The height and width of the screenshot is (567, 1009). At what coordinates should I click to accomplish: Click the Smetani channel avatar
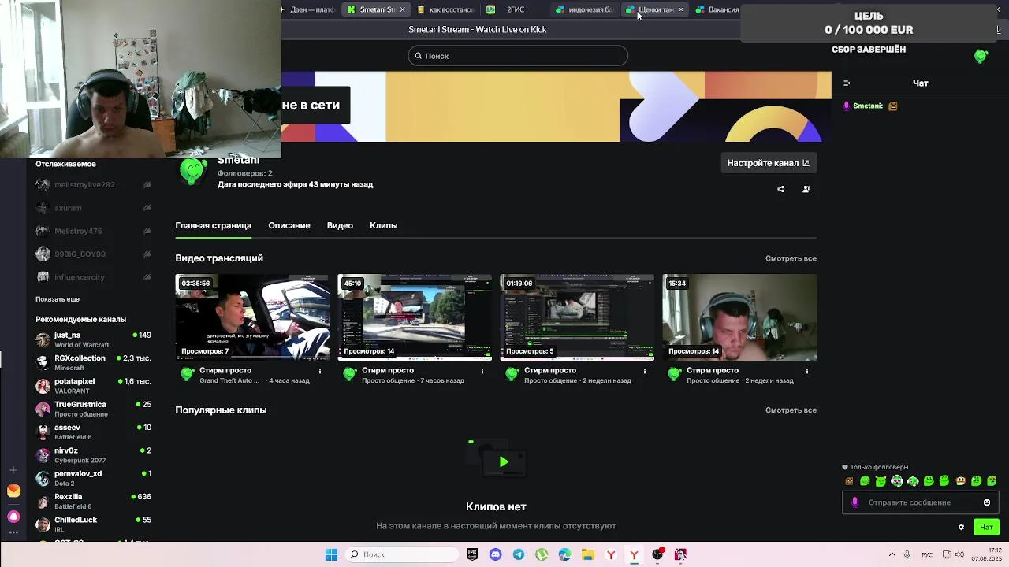192,170
